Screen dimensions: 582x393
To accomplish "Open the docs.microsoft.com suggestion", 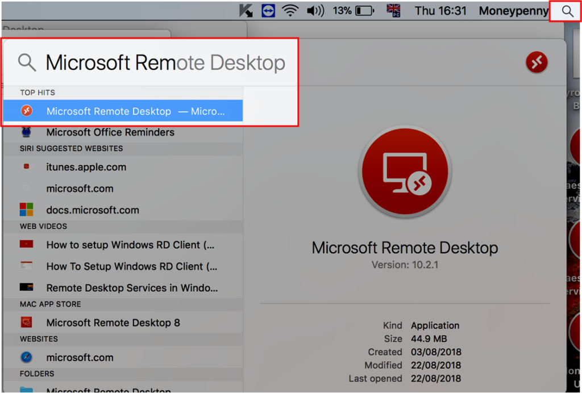I will click(123, 210).
